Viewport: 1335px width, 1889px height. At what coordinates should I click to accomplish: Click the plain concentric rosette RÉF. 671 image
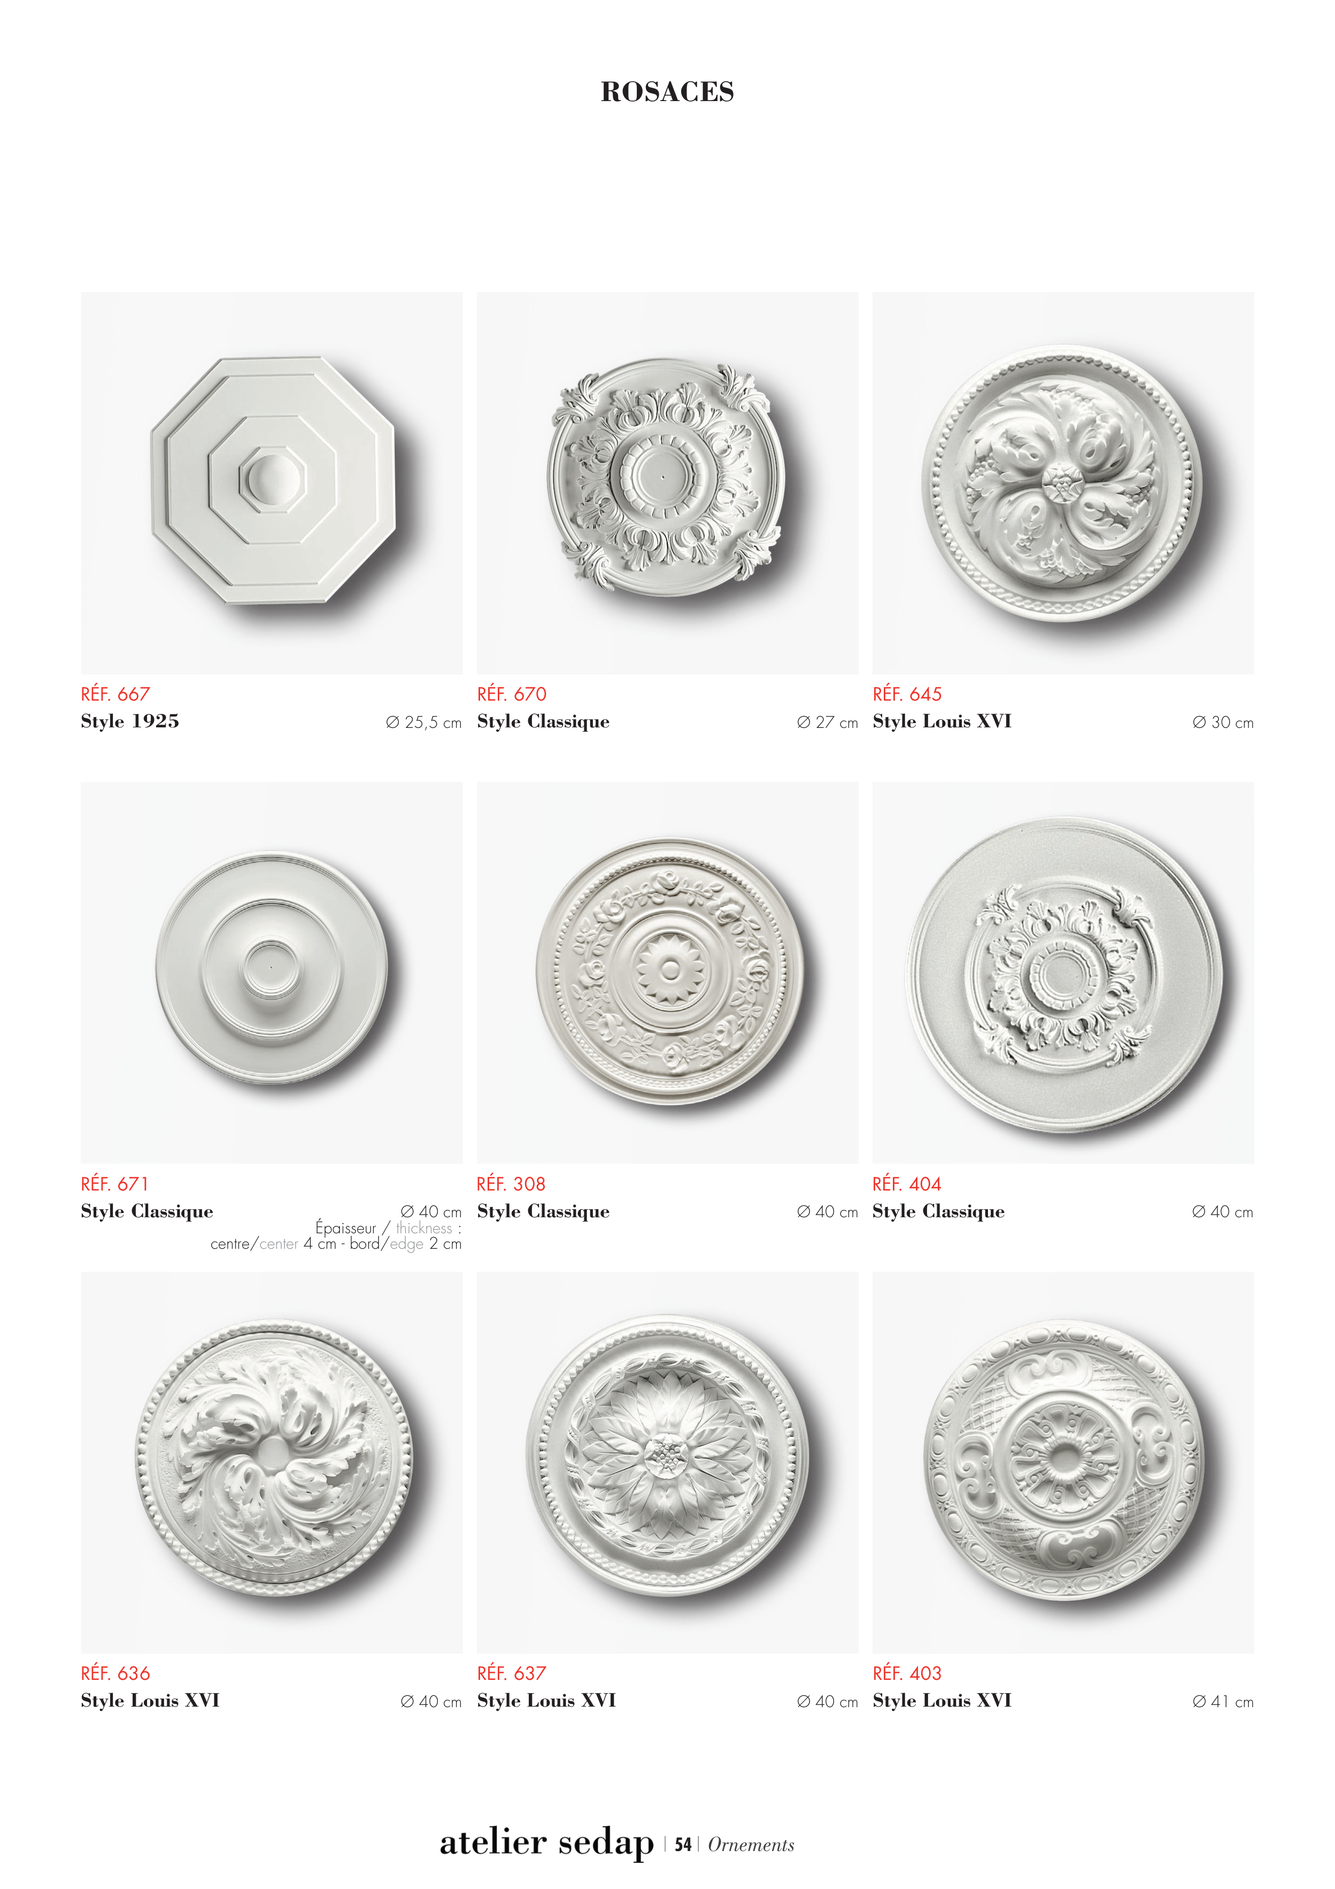tap(272, 972)
